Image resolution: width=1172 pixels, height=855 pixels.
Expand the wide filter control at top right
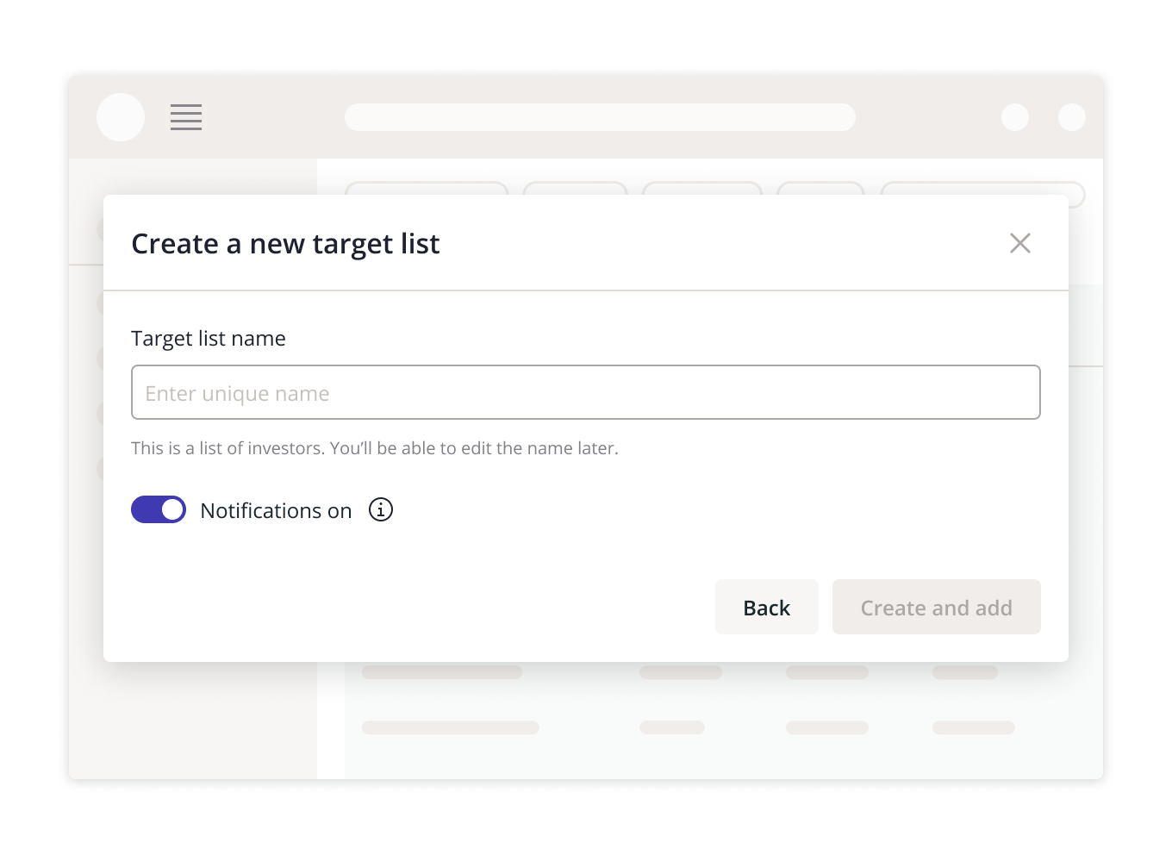click(x=982, y=194)
